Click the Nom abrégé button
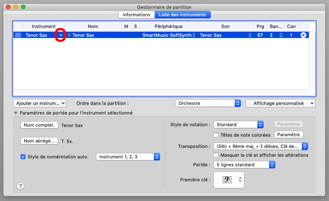The height and width of the screenshot is (201, 329). pos(39,141)
